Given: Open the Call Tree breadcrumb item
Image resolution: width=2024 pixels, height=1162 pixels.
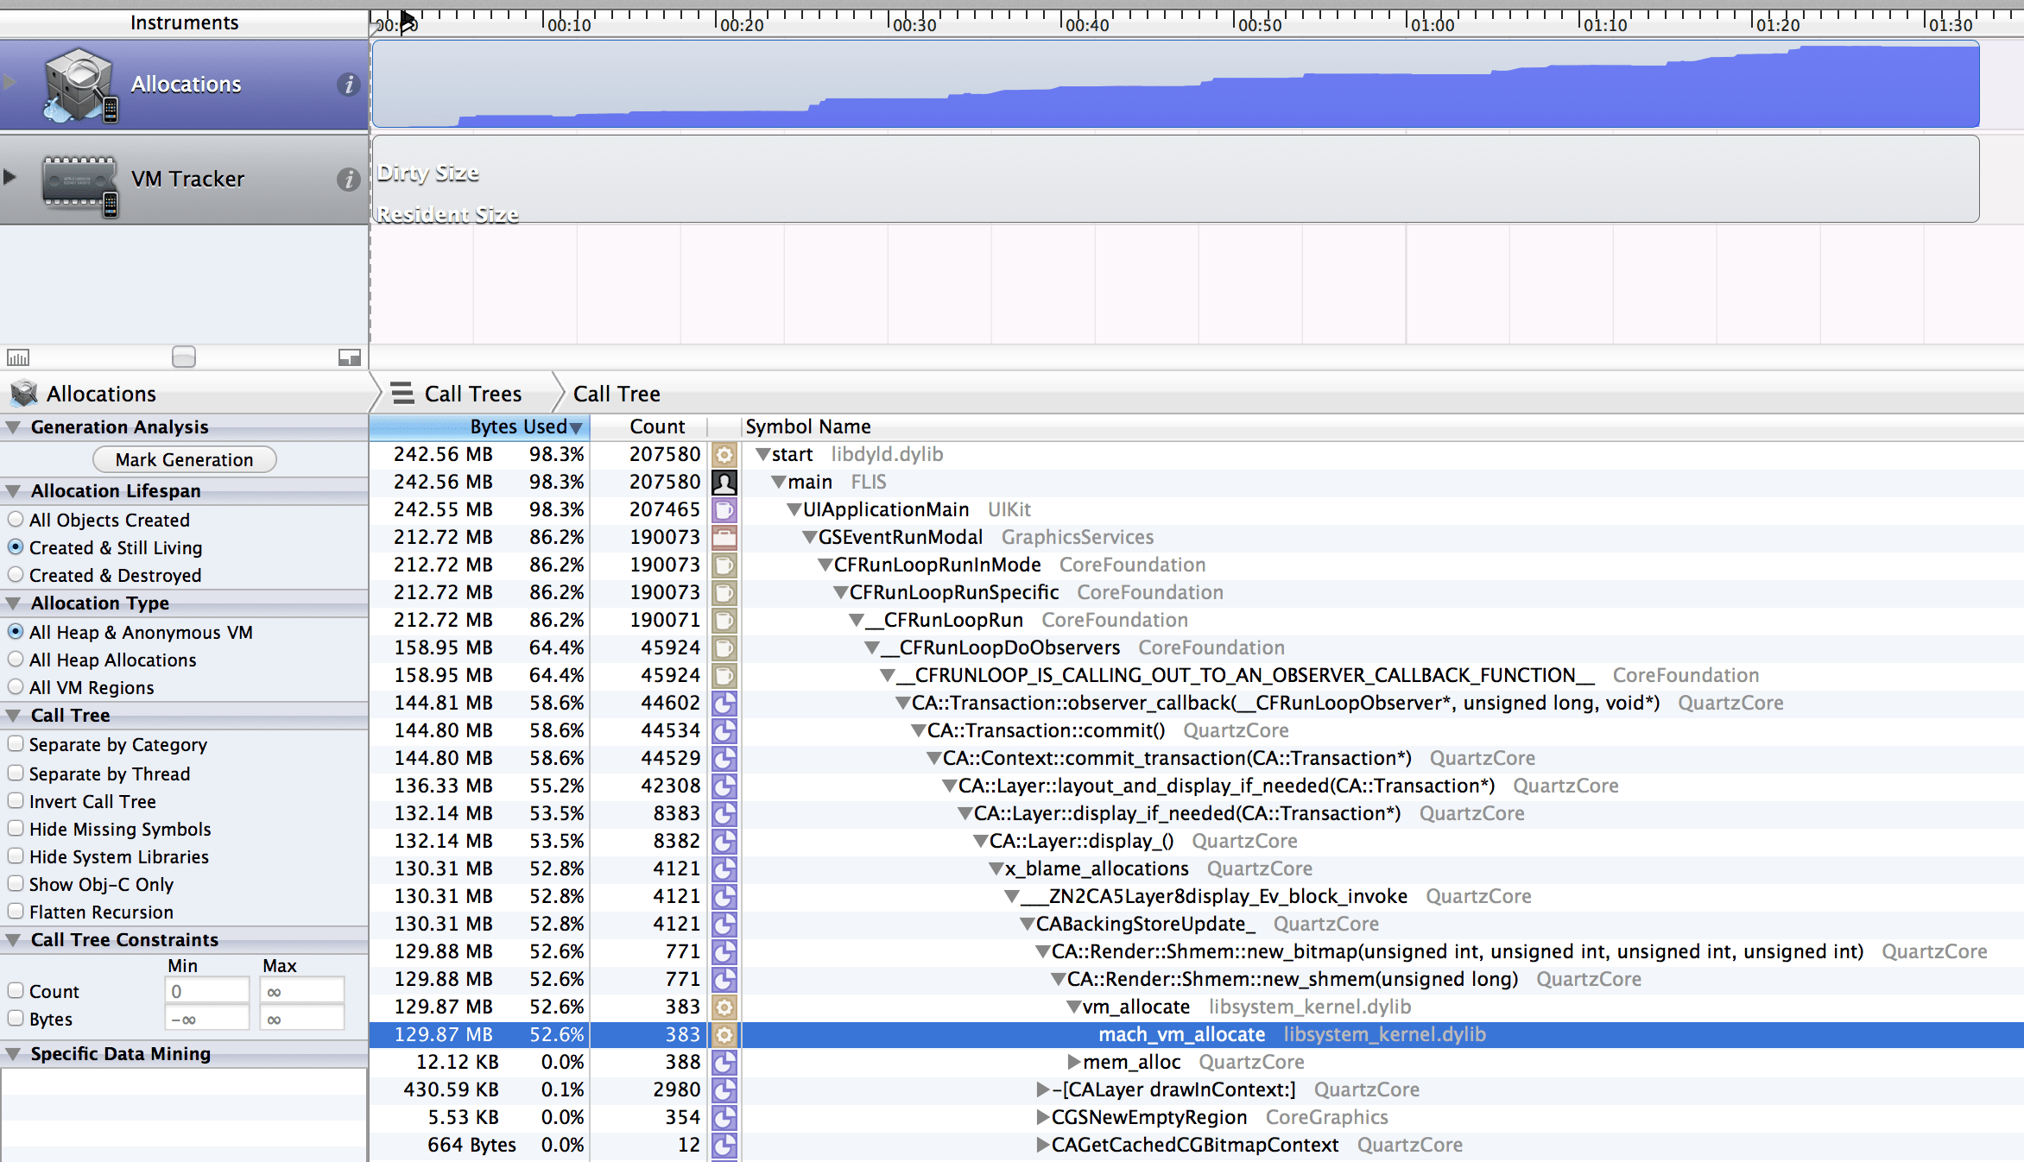Looking at the screenshot, I should pyautogui.click(x=616, y=394).
